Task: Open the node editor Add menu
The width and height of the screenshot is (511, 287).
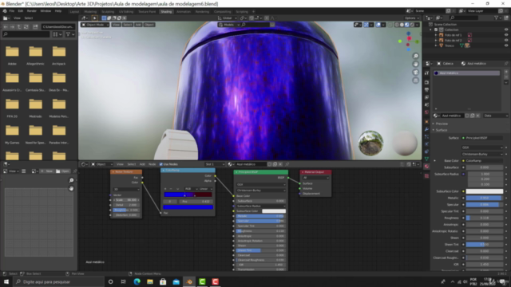Action: (x=142, y=164)
